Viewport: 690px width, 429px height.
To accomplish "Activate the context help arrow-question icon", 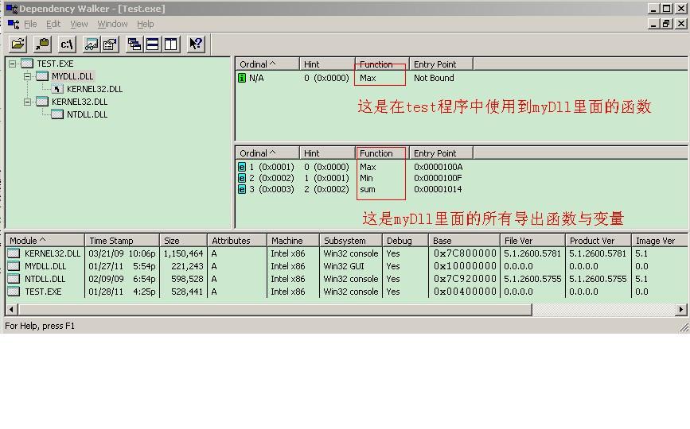I will click(x=196, y=44).
